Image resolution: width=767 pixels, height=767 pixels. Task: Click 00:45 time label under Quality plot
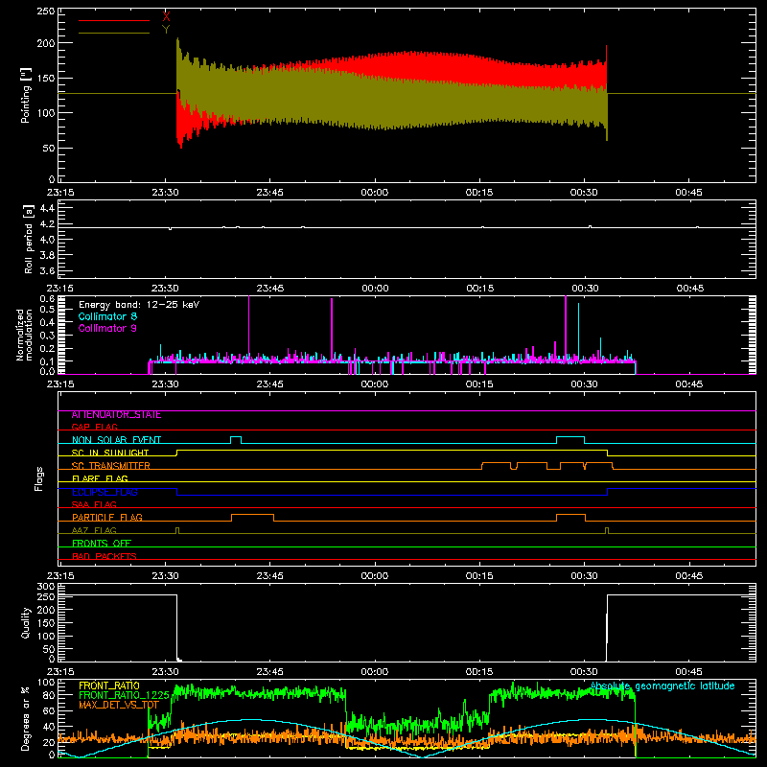pyautogui.click(x=688, y=672)
